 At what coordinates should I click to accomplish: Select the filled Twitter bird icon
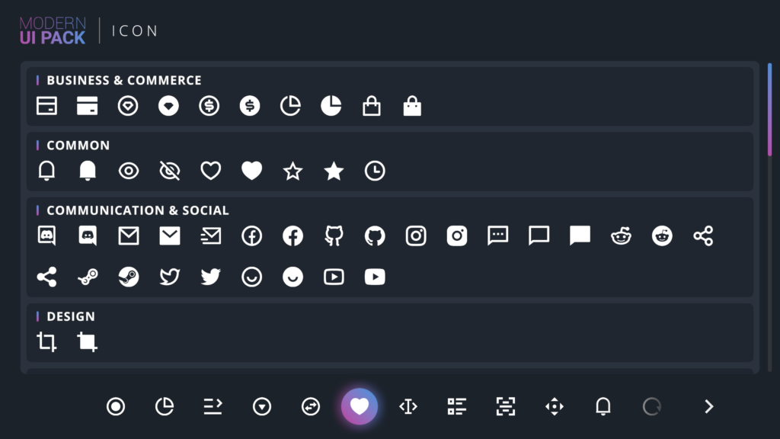coord(210,277)
